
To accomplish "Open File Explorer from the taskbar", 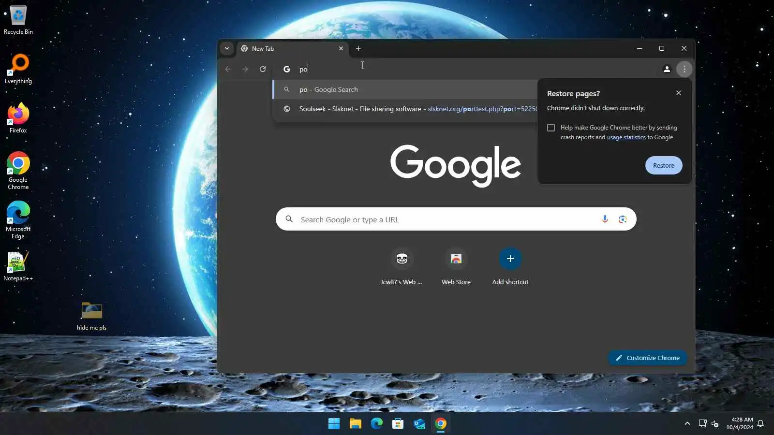I will click(356, 424).
